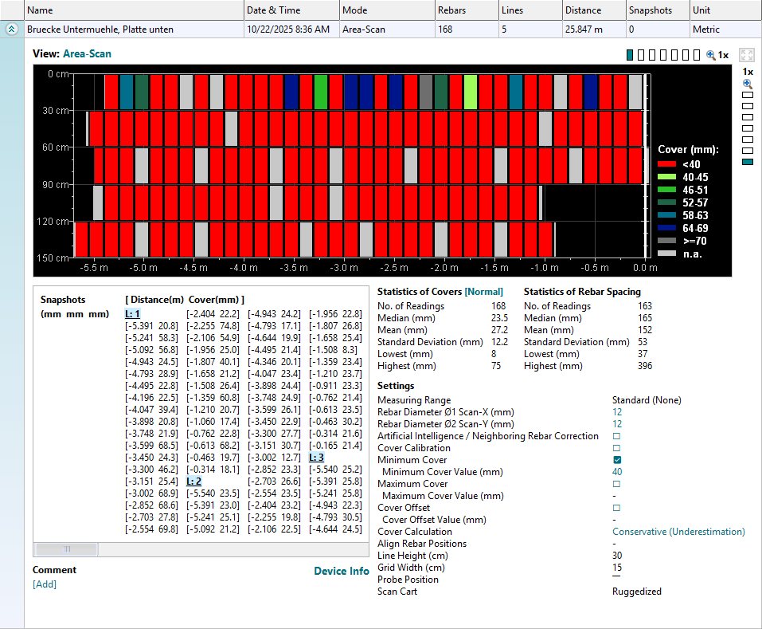Viewport: 762px width, 629px height.
Task: Click the fullscreen expand view icon
Action: (746, 55)
